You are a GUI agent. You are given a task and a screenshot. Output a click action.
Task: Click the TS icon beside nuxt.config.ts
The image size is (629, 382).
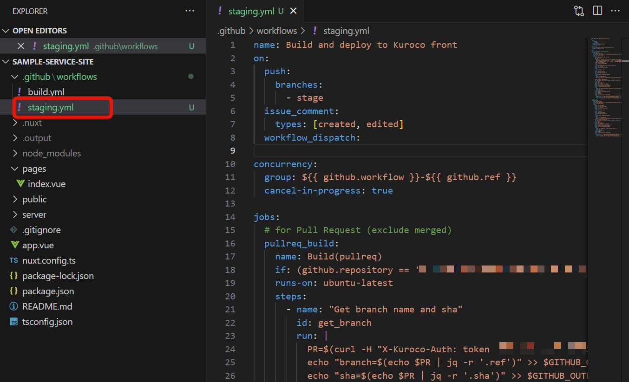coord(14,260)
